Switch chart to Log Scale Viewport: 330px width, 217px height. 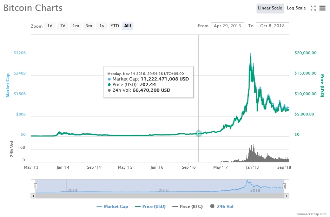pyautogui.click(x=296, y=8)
